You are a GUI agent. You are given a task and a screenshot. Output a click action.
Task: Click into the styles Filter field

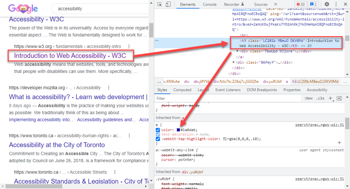pos(226,98)
